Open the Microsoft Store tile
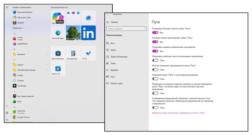 coord(58,53)
